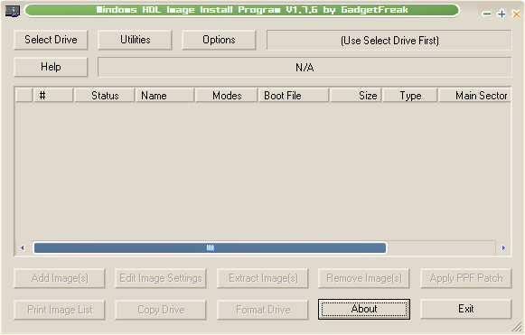Click the Type column header

point(410,96)
